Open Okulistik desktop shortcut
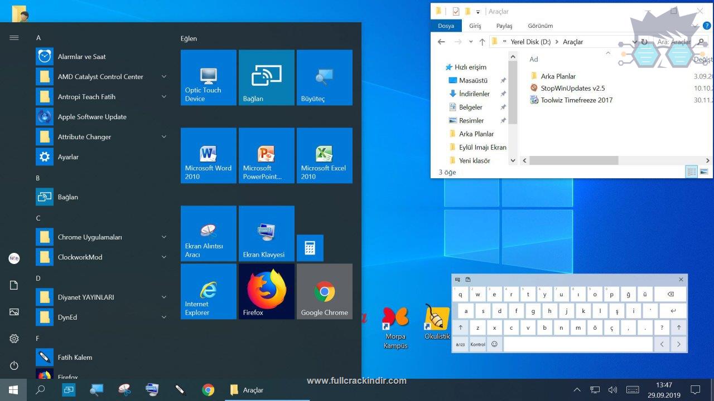Screen dimensions: 714x401 437,322
